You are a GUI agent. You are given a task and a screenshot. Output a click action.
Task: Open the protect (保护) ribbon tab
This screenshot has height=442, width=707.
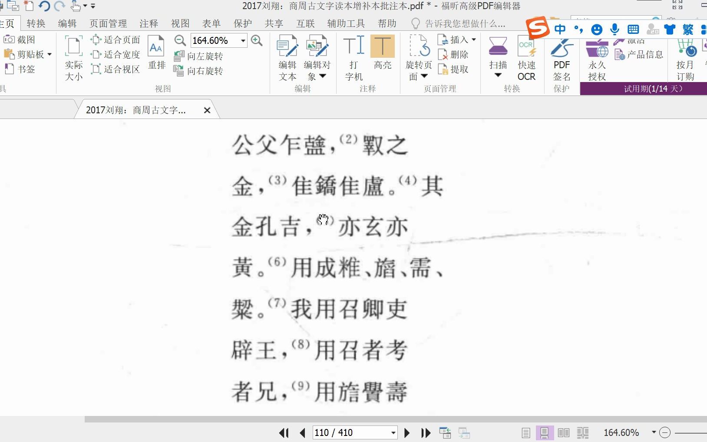tap(243, 23)
